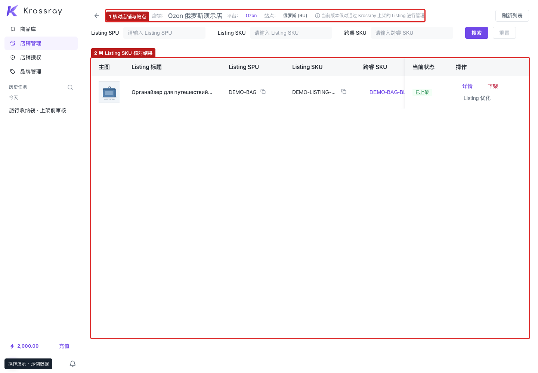This screenshot has height=373, width=538.
Task: Click 下架 to delist the product
Action: click(493, 86)
